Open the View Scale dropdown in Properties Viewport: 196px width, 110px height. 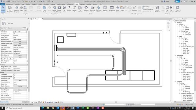coord(20,32)
